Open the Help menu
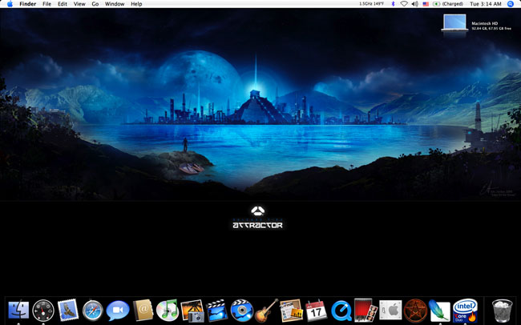 (x=136, y=4)
